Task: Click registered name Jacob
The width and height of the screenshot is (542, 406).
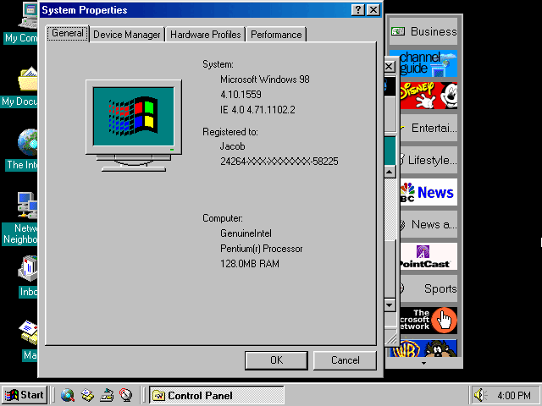Action: pos(233,146)
